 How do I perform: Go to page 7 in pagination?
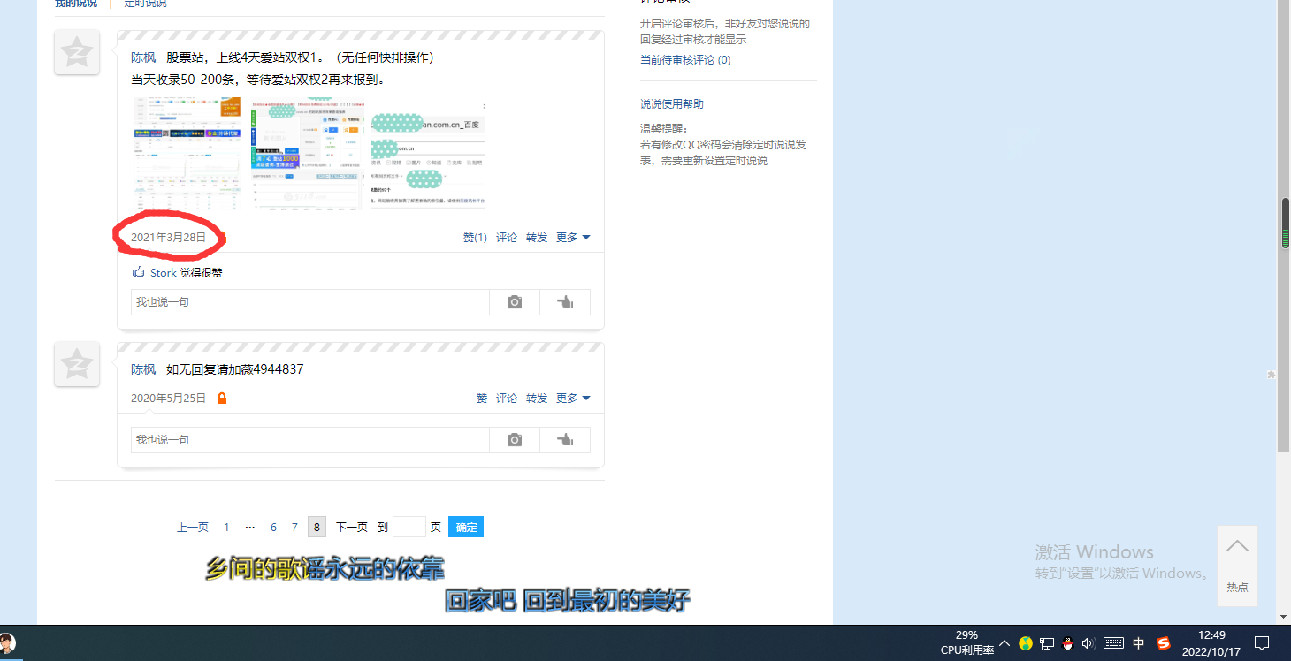tap(294, 528)
